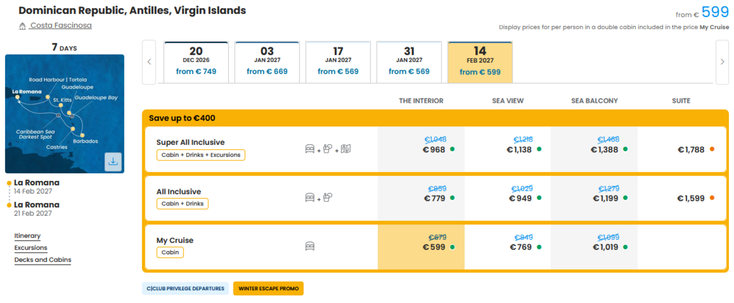
Task: Click the Winter Escape Promo badge
Action: [x=268, y=289]
